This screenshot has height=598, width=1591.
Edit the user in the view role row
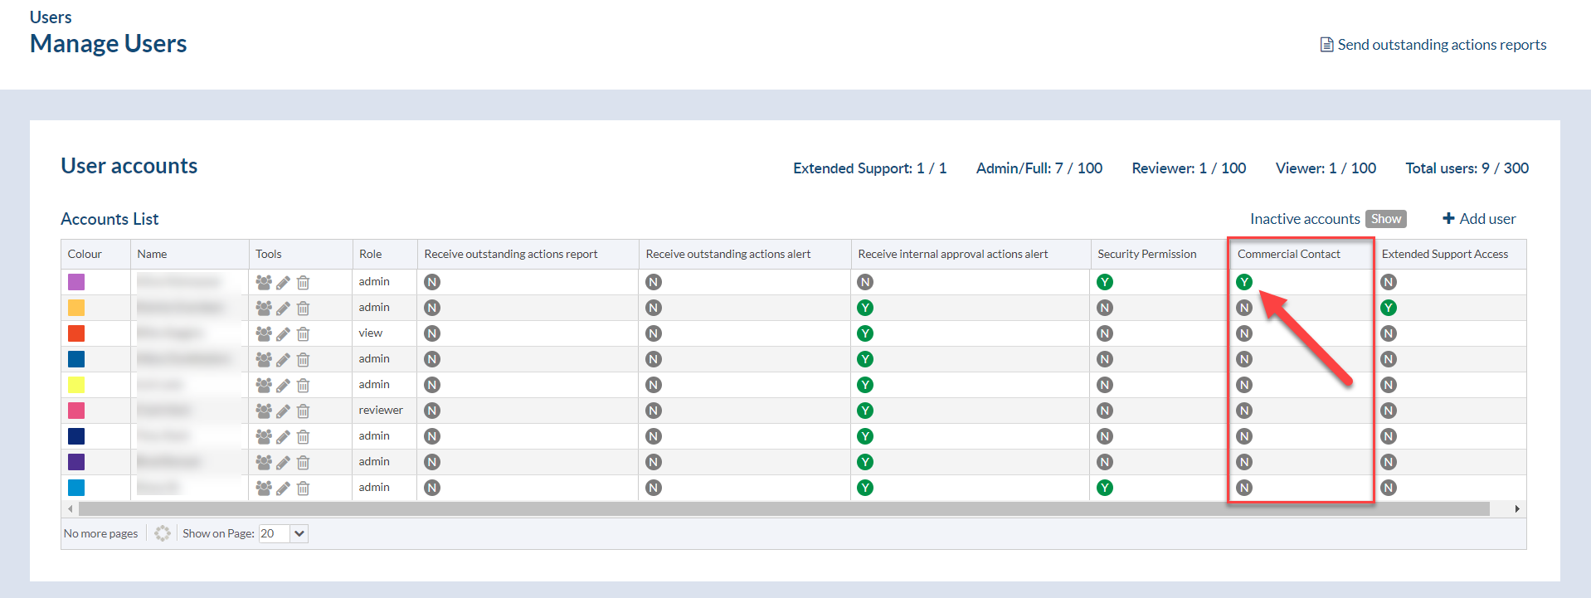pyautogui.click(x=283, y=334)
